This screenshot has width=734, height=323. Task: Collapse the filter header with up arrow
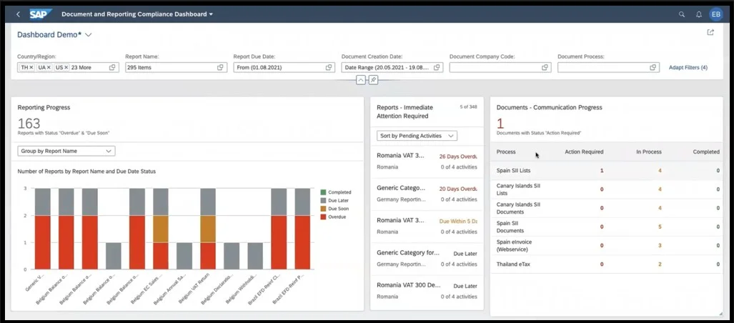tap(361, 79)
